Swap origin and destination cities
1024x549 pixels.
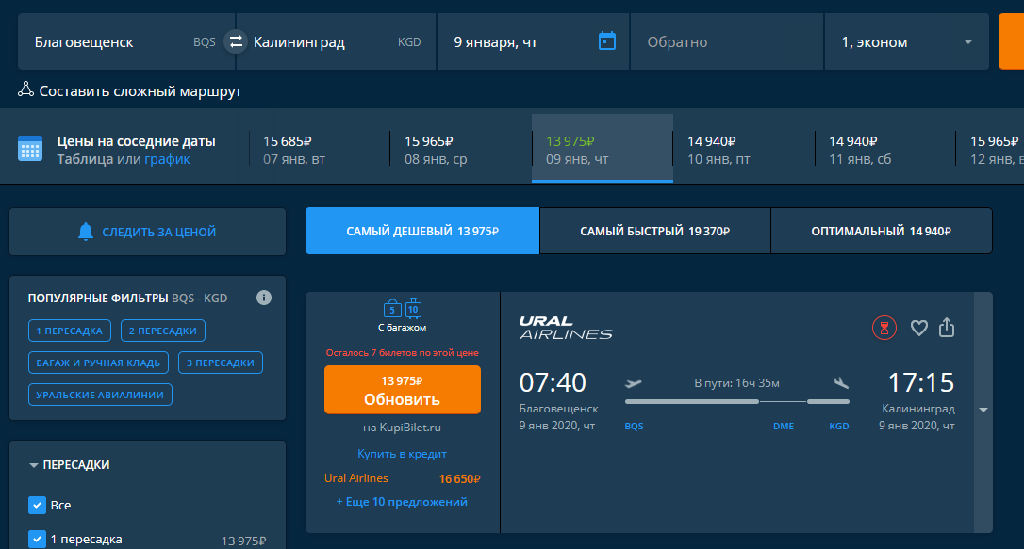tap(236, 41)
